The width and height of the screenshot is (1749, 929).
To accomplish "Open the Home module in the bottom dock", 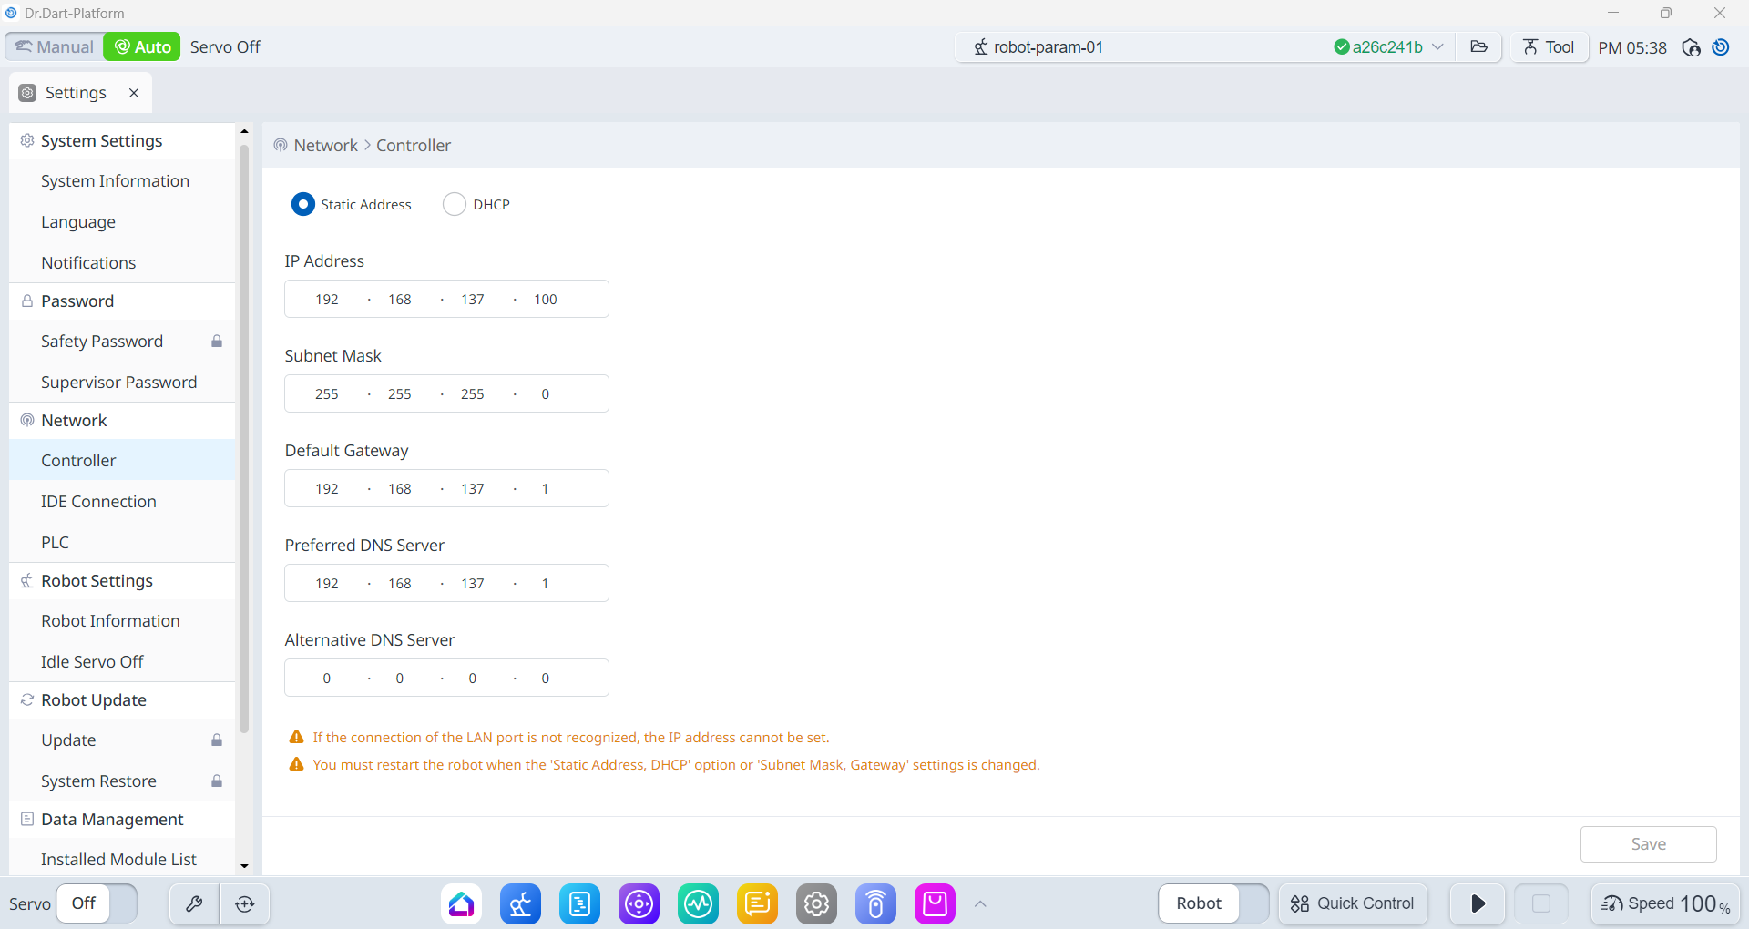I will click(x=462, y=903).
